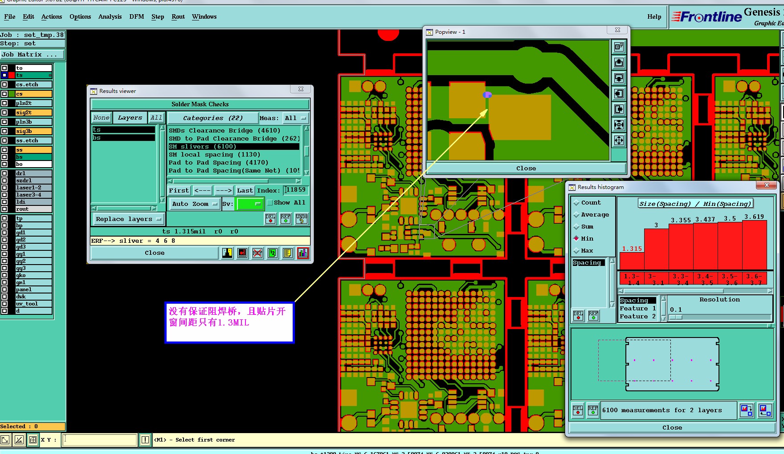Open the File menu
Viewport: 784px width, 454px height.
point(9,17)
